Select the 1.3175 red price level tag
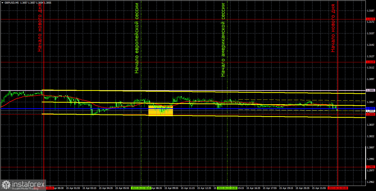Viewport: 376px width, 191px height. pyautogui.click(x=371, y=19)
